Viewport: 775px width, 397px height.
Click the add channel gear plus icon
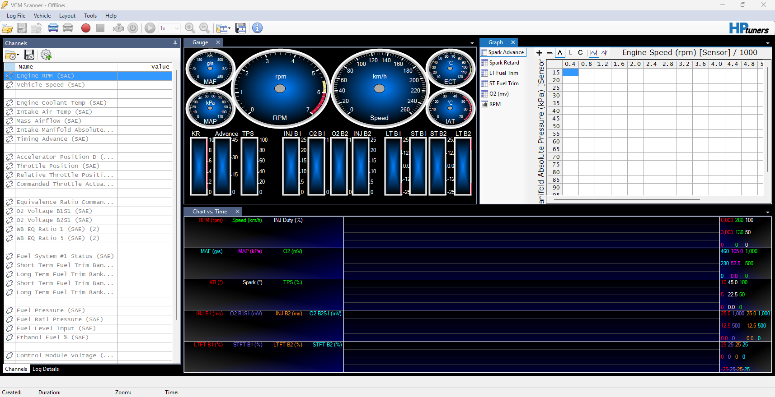pyautogui.click(x=46, y=55)
